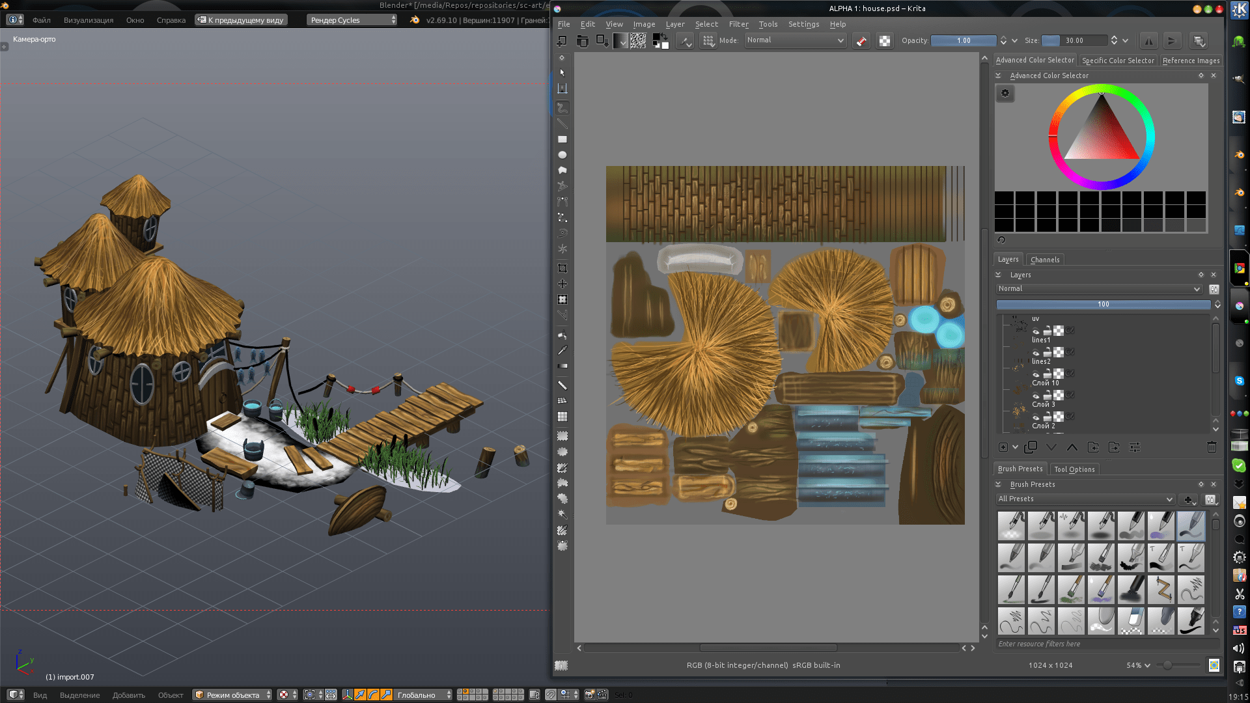1250x703 pixels.
Task: Select the Freehand Brush tool in Krita
Action: [562, 108]
